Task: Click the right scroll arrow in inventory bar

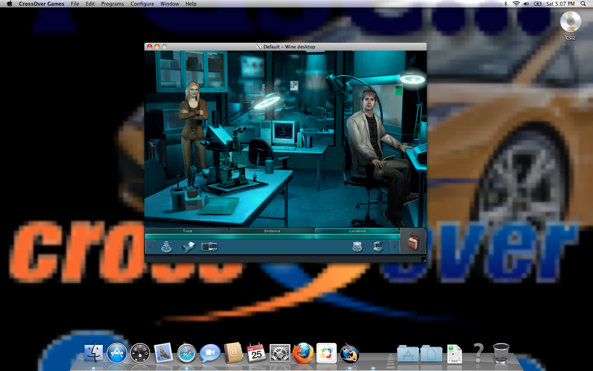Action: point(395,247)
